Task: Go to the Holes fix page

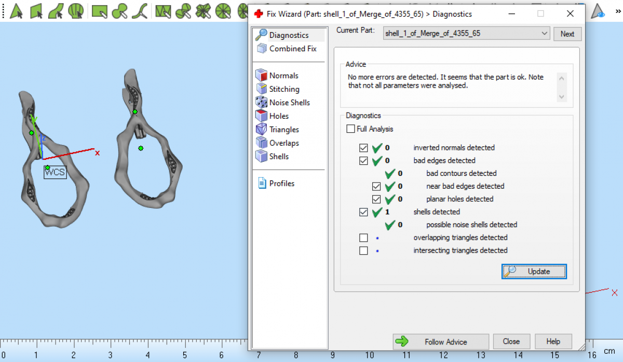Action: 279,116
